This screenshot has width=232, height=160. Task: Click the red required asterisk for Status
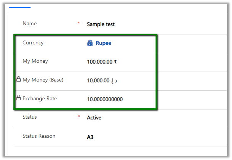tap(79, 117)
